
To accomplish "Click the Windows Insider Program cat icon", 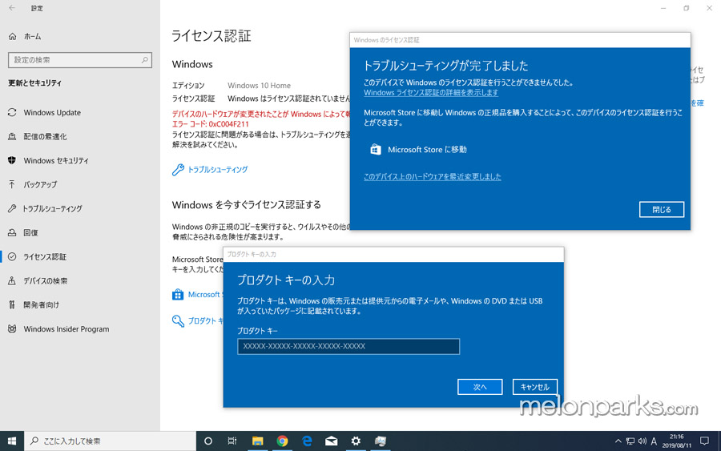I will (12, 329).
